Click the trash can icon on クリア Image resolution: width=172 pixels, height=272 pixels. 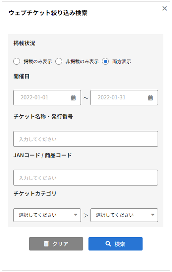[46, 244]
